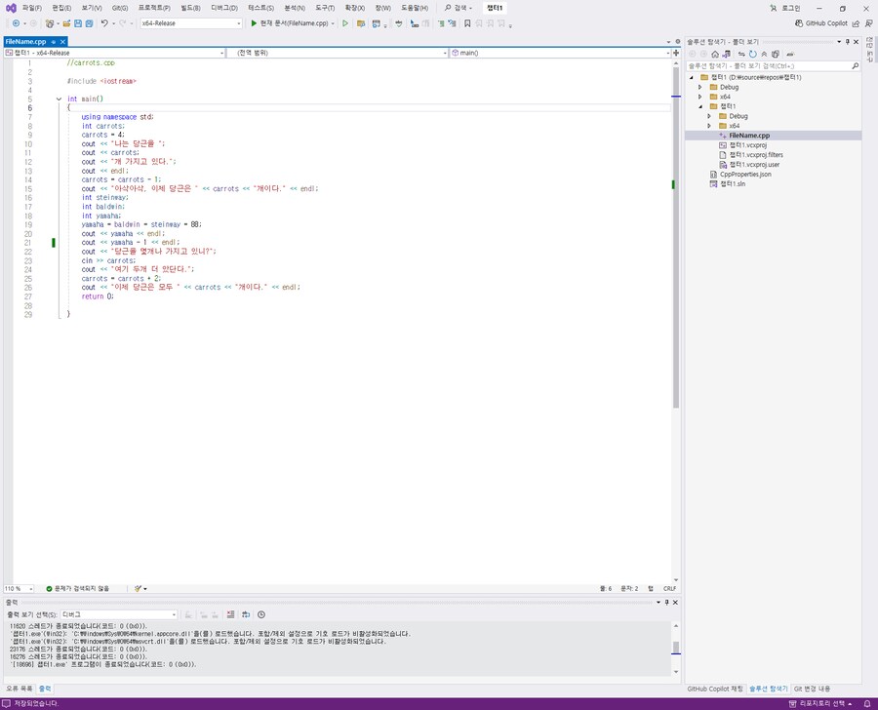This screenshot has height=710, width=878.
Task: Open notifications bell in status bar
Action: (867, 704)
